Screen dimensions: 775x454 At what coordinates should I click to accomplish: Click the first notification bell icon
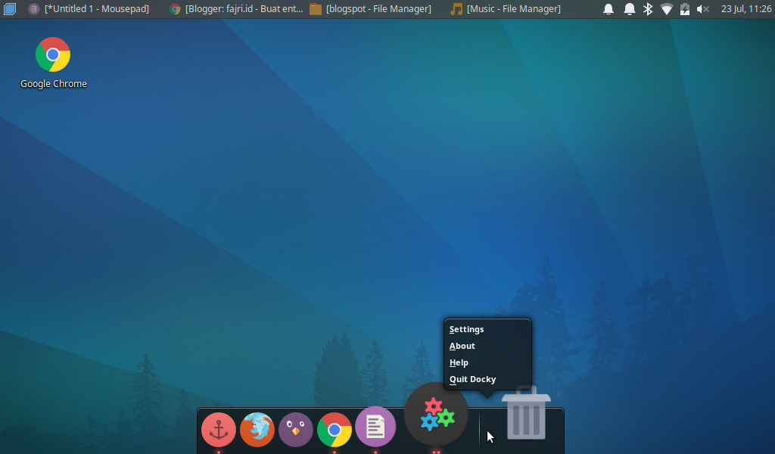pyautogui.click(x=608, y=9)
